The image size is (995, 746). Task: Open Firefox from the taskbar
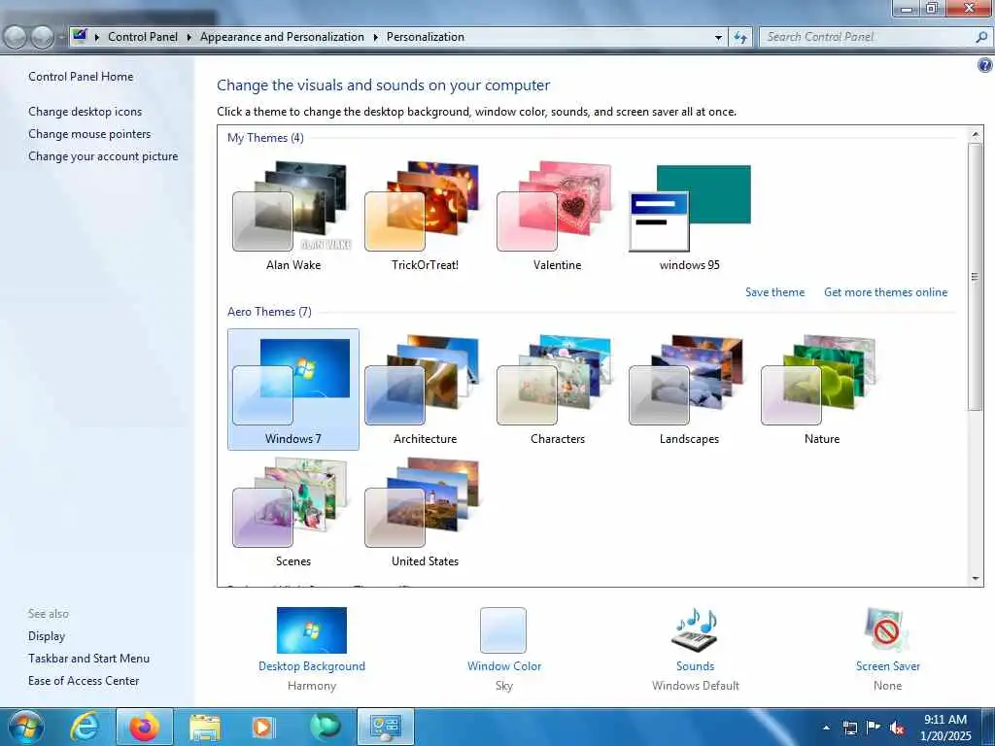pos(145,727)
